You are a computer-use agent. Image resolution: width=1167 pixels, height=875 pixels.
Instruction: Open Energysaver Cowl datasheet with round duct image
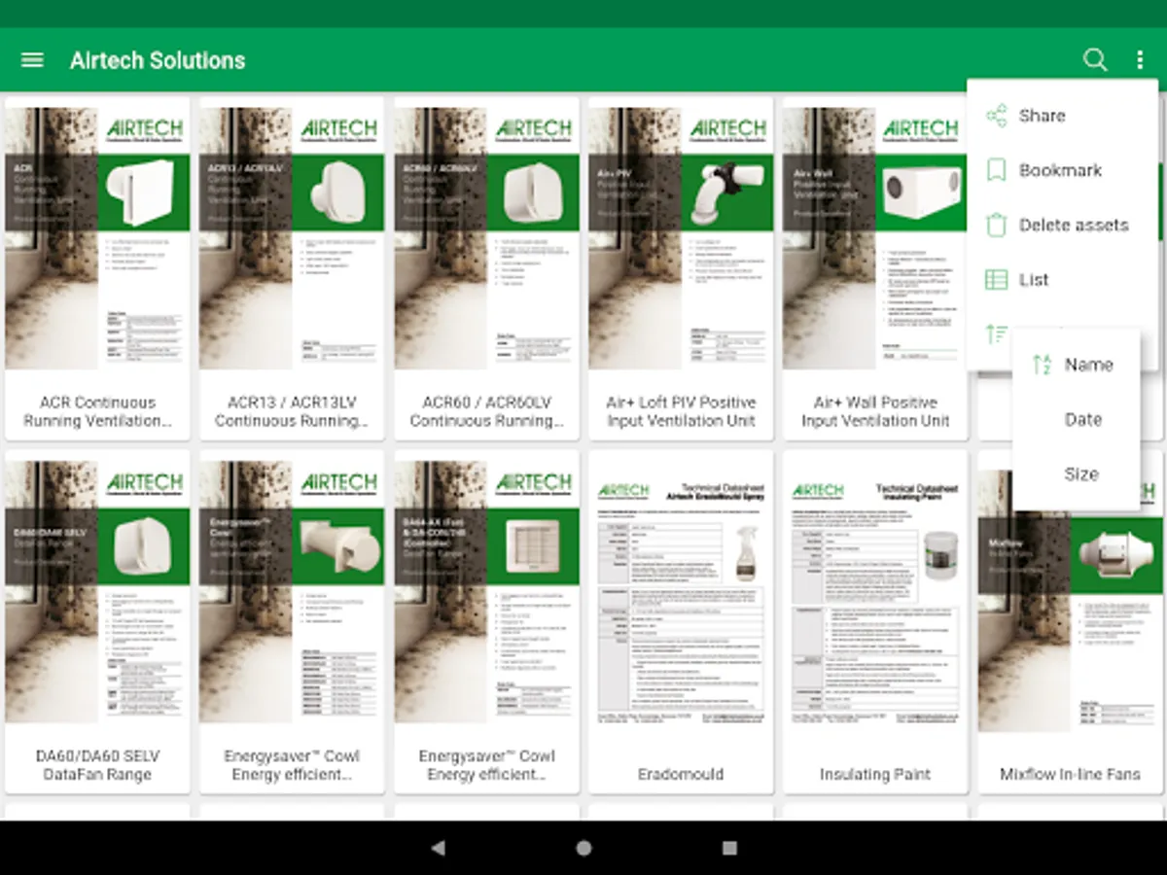point(292,591)
